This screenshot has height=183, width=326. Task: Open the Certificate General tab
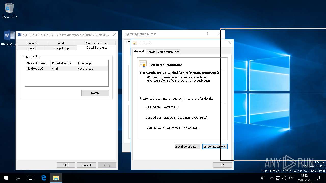[139, 51]
